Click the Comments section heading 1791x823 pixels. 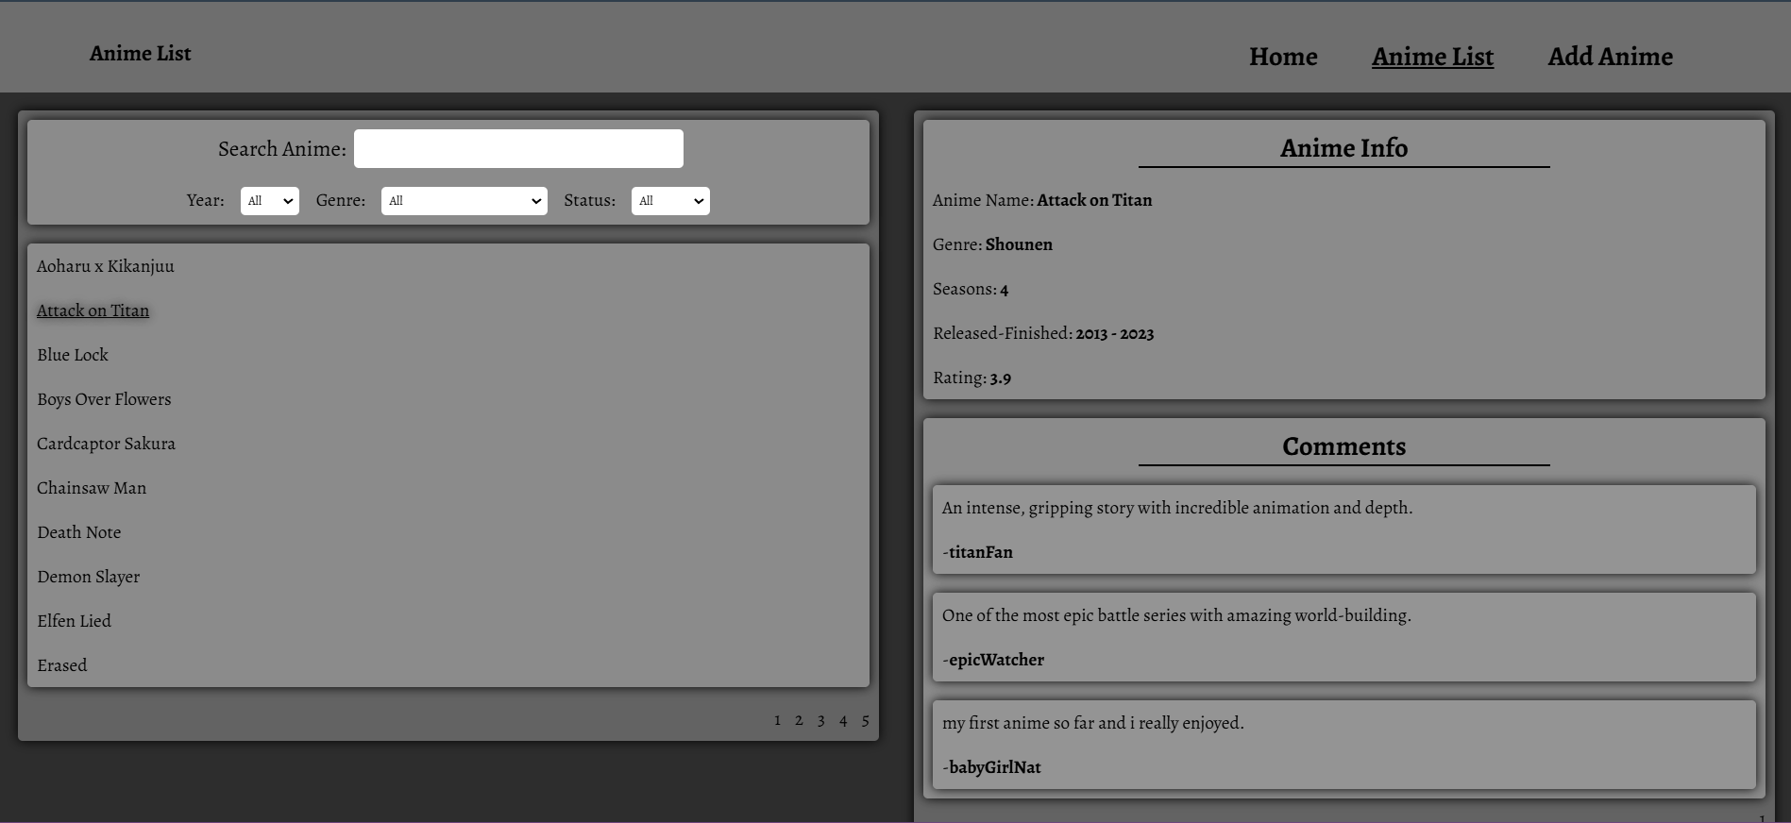1343,446
